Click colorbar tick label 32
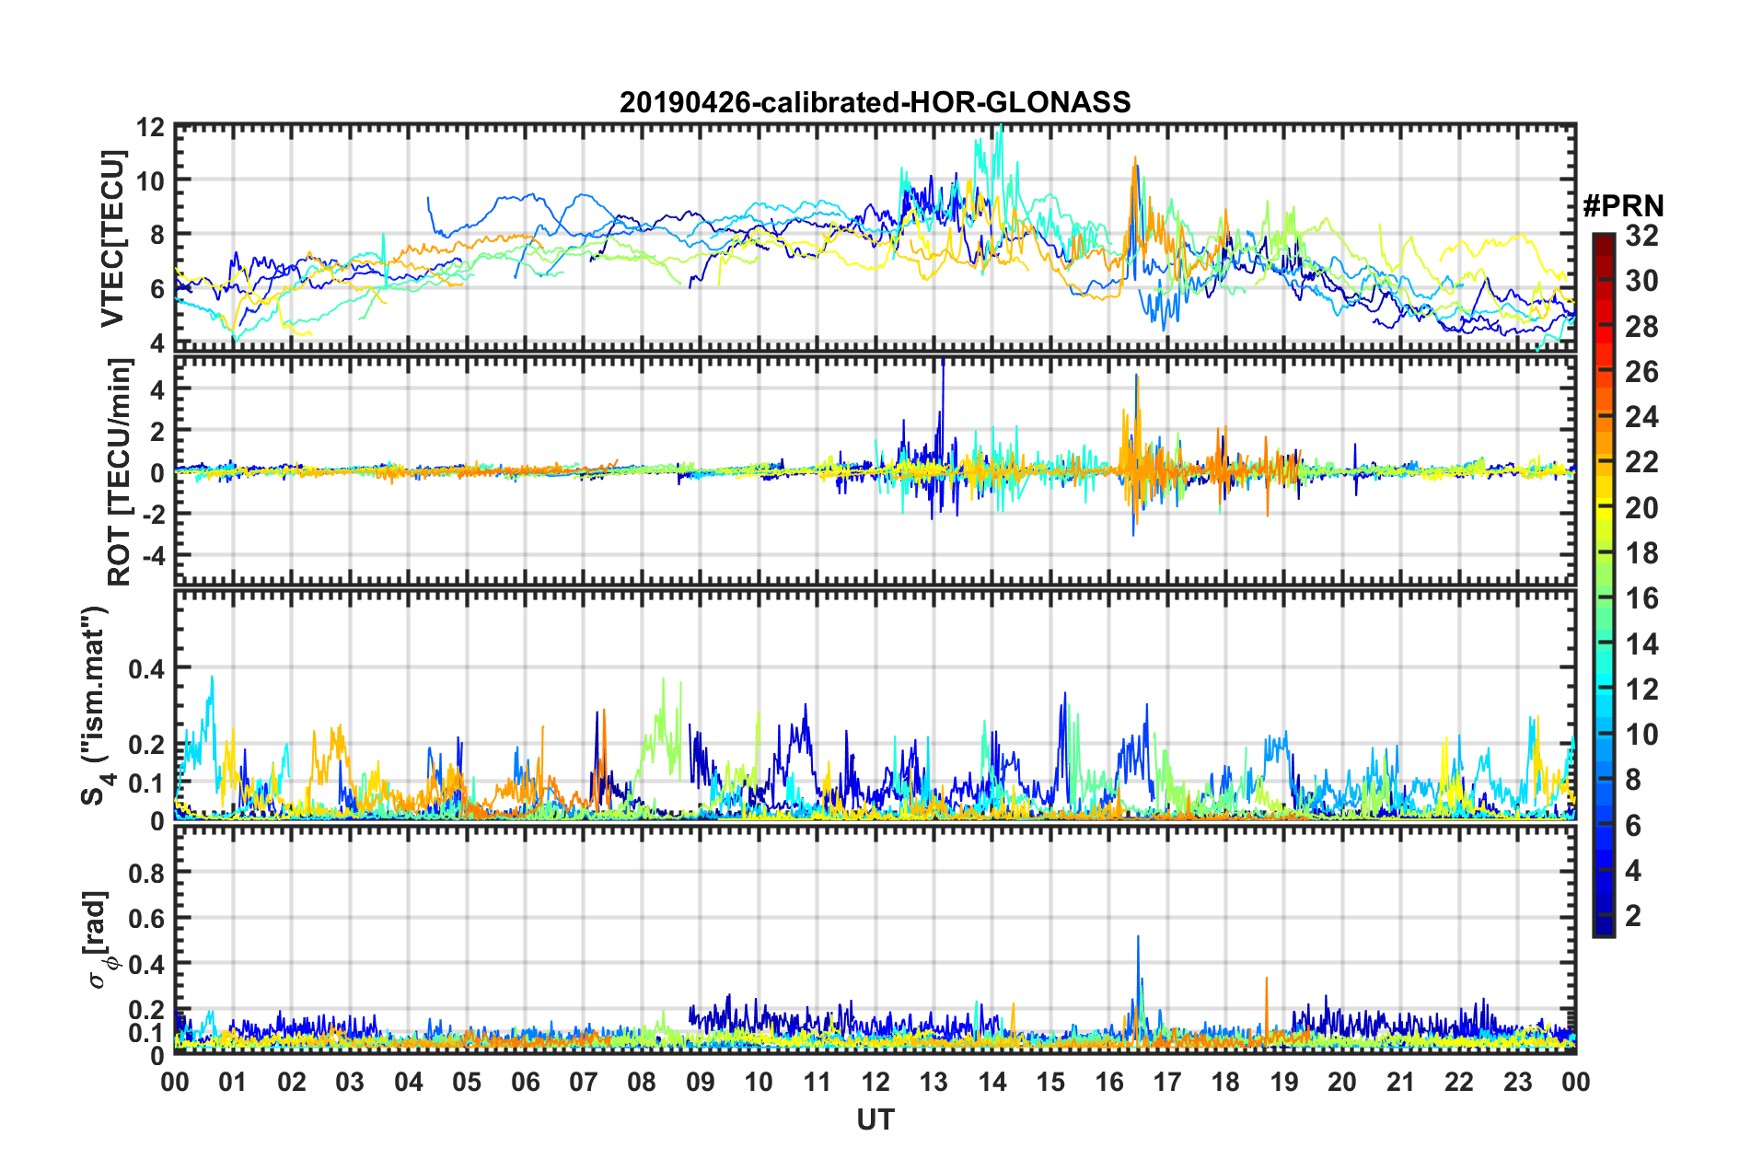This screenshot has height=1171, width=1751. point(1641,236)
